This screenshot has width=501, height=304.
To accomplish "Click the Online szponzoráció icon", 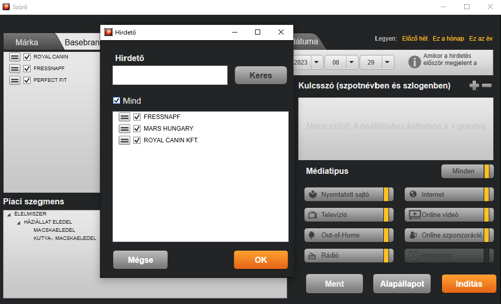I will coord(413,235).
